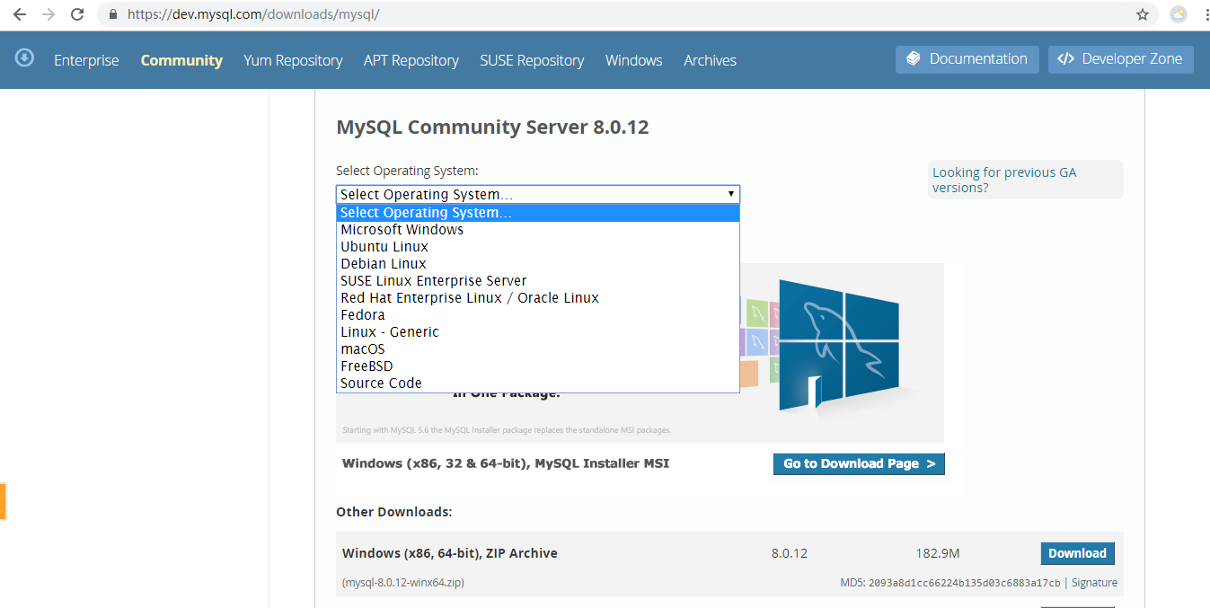Click the MySQL downloads circle icon

[24, 58]
